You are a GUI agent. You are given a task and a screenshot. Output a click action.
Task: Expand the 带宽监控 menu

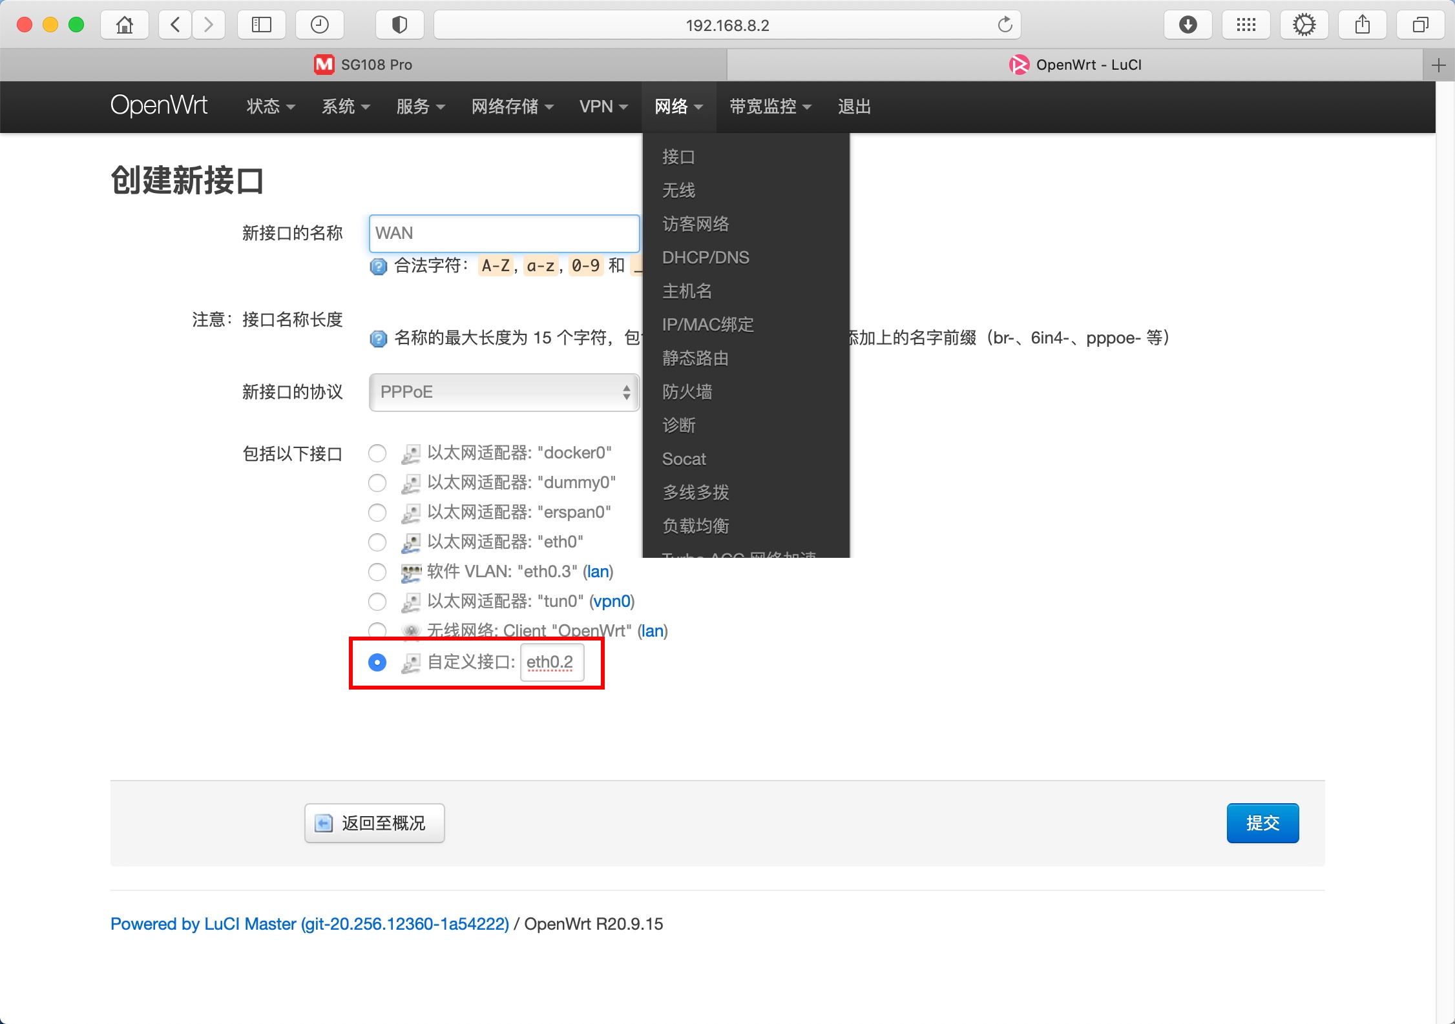(769, 107)
